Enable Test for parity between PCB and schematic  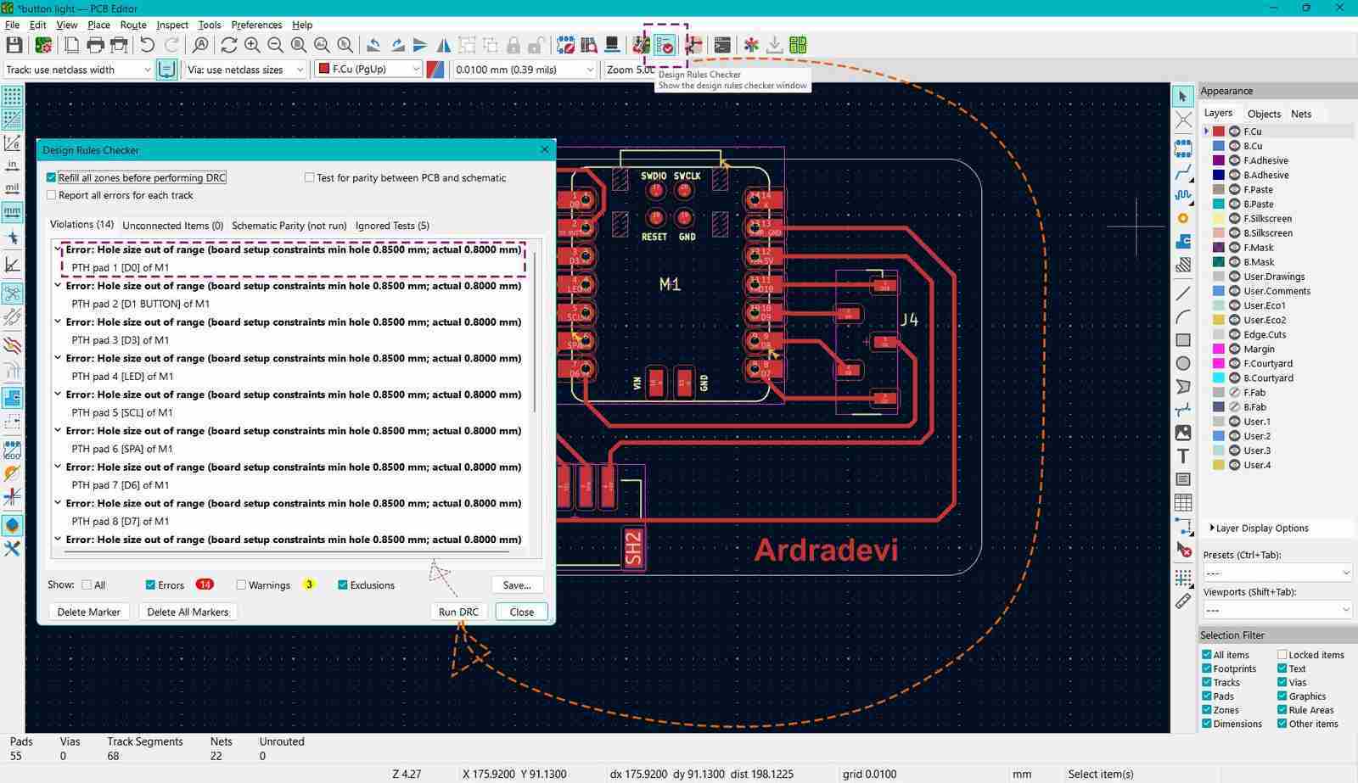click(x=310, y=177)
